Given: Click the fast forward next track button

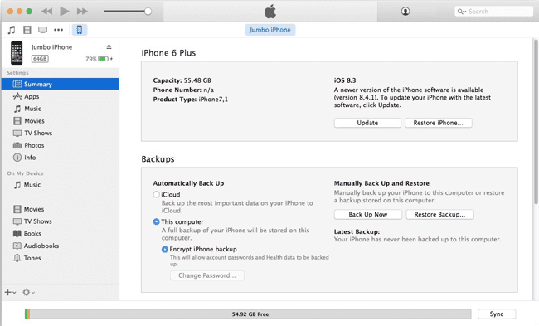Looking at the screenshot, I should point(82,12).
